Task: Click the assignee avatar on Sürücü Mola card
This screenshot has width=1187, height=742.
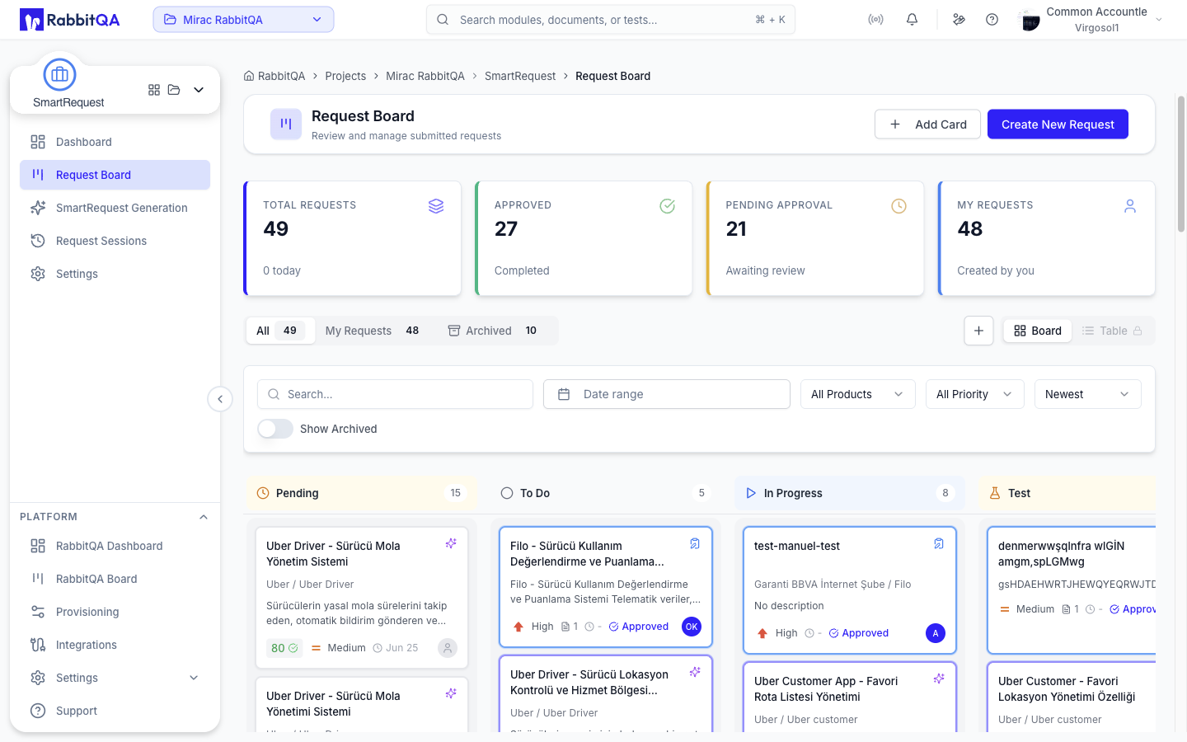Action: coord(448,648)
